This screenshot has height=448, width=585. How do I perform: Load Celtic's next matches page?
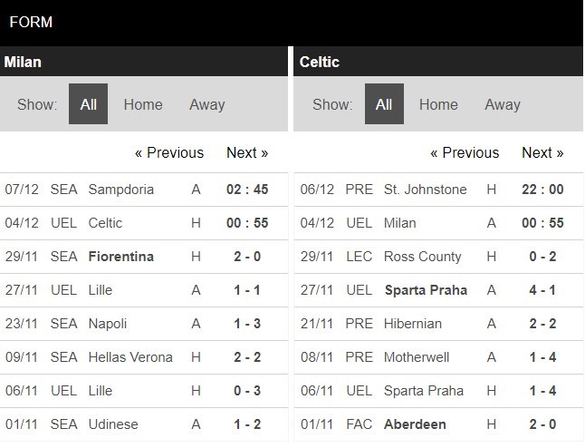542,152
